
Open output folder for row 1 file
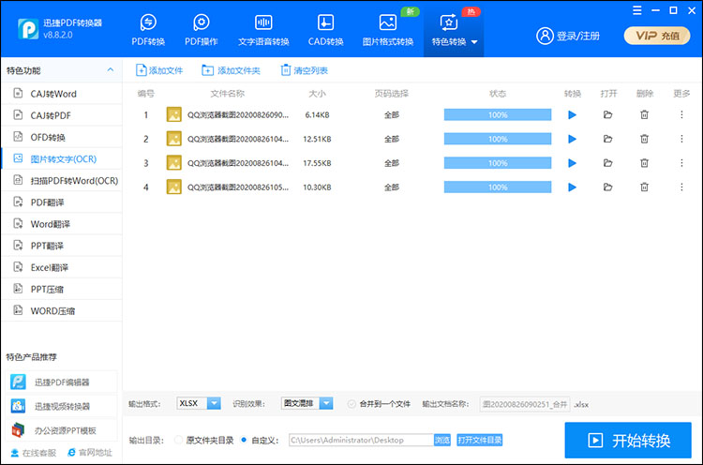608,114
